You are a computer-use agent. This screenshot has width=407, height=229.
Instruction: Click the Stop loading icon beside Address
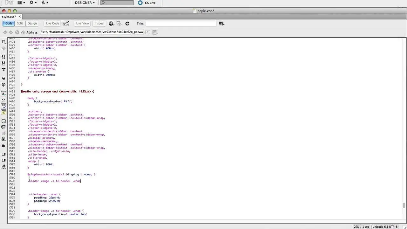[17, 32]
